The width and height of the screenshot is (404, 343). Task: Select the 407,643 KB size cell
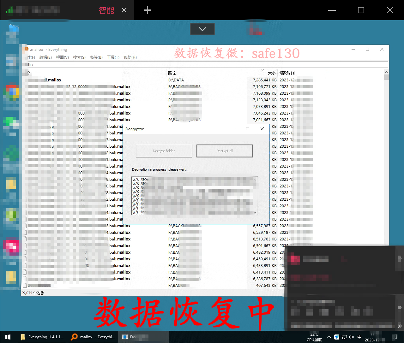(x=266, y=286)
